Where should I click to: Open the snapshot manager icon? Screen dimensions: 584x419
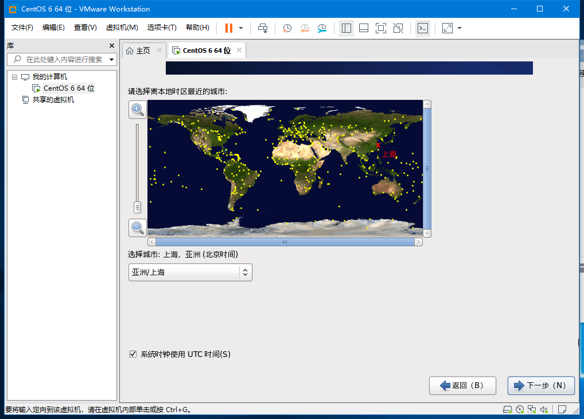322,28
